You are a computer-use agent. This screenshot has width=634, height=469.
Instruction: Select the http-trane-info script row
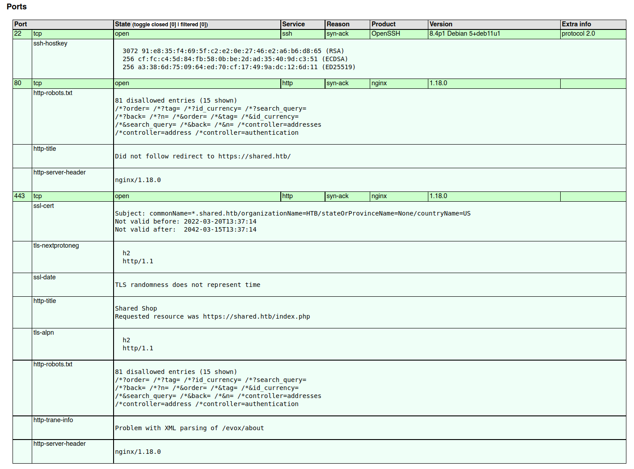pos(53,420)
